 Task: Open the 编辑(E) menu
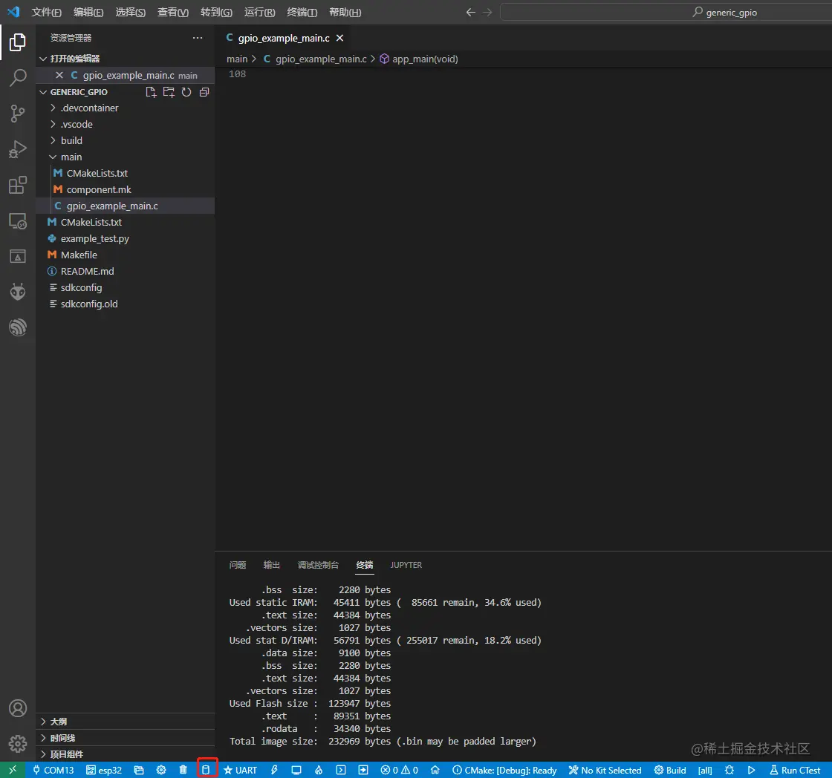(x=88, y=12)
